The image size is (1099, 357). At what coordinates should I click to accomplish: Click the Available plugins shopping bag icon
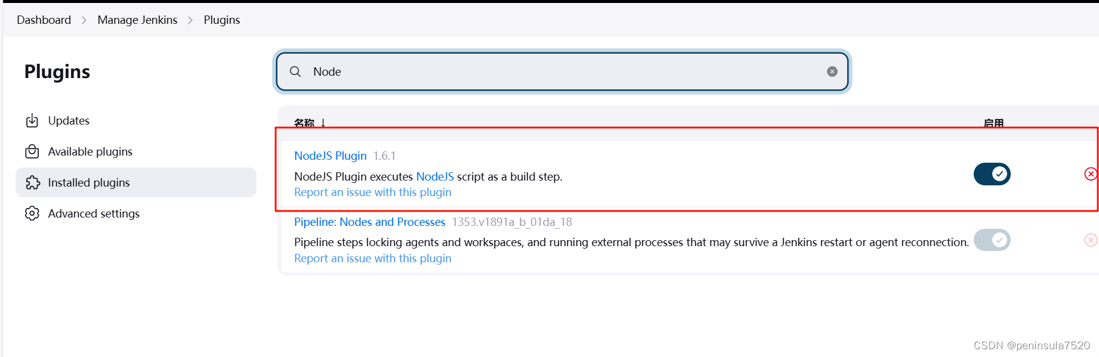click(x=32, y=152)
